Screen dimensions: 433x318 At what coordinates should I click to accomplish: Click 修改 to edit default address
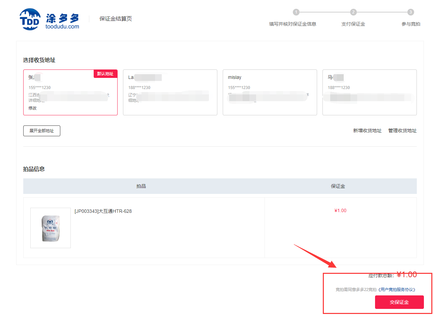[x=32, y=108]
